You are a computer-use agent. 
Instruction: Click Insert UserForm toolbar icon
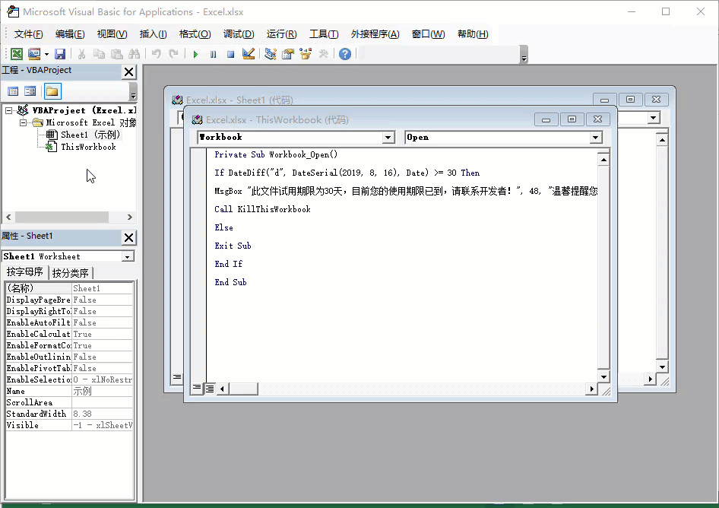point(34,54)
